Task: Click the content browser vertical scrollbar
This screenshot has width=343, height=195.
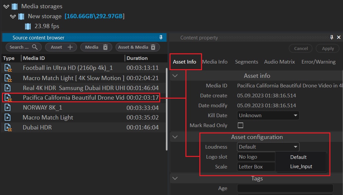Action: pyautogui.click(x=167, y=109)
